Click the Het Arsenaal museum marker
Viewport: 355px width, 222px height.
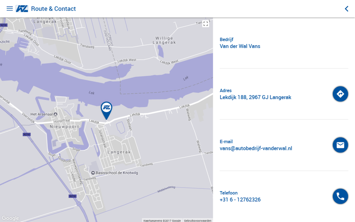[55, 114]
